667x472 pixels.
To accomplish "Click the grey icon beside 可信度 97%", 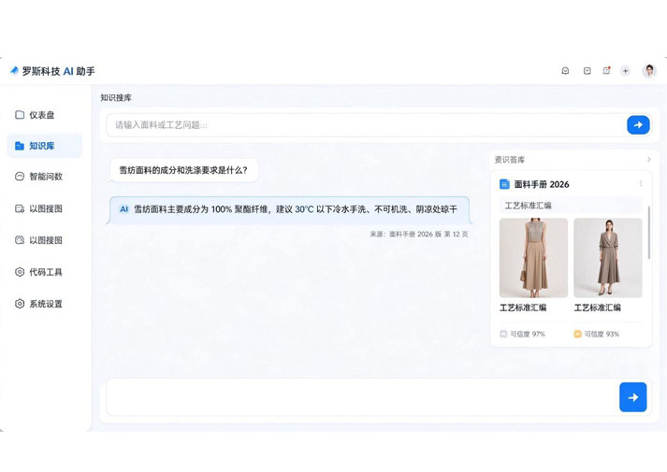I will point(503,334).
